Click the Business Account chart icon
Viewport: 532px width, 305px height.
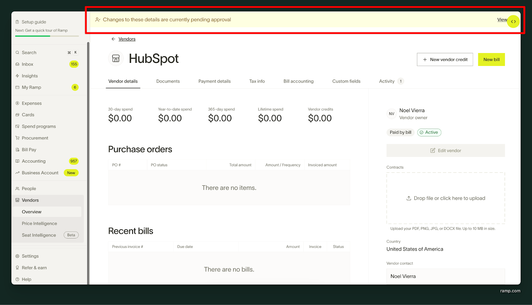tap(17, 173)
